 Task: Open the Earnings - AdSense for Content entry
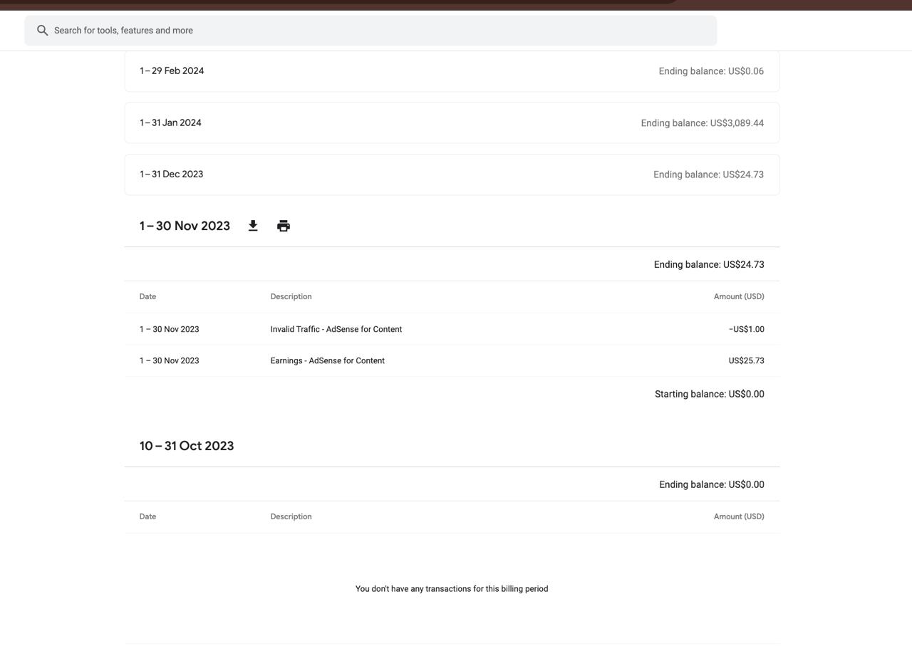(327, 360)
